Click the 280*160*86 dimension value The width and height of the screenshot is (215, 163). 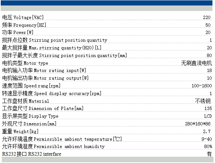197,124
